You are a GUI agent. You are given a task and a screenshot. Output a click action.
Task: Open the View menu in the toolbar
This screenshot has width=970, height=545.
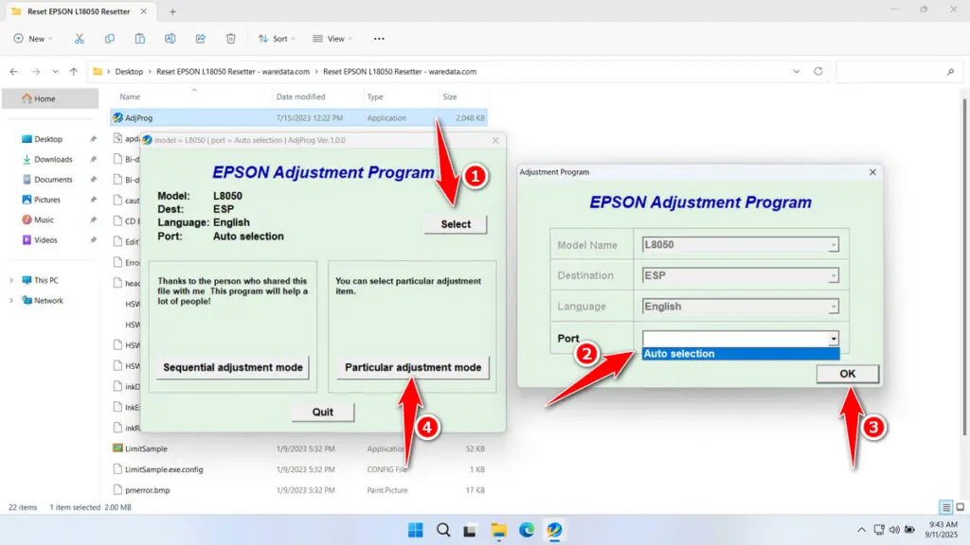pos(332,39)
